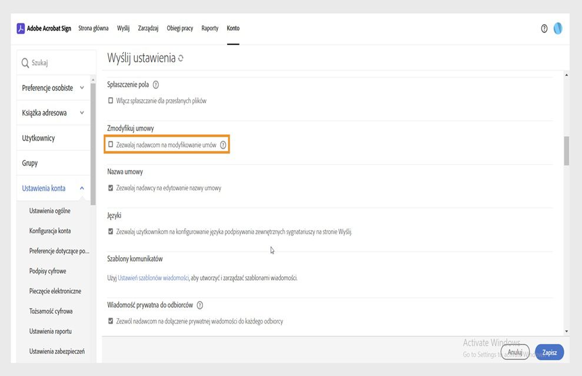Show help for Zezwalaj nadawcom na modyfikowanie umów
The image size is (582, 376).
point(223,144)
